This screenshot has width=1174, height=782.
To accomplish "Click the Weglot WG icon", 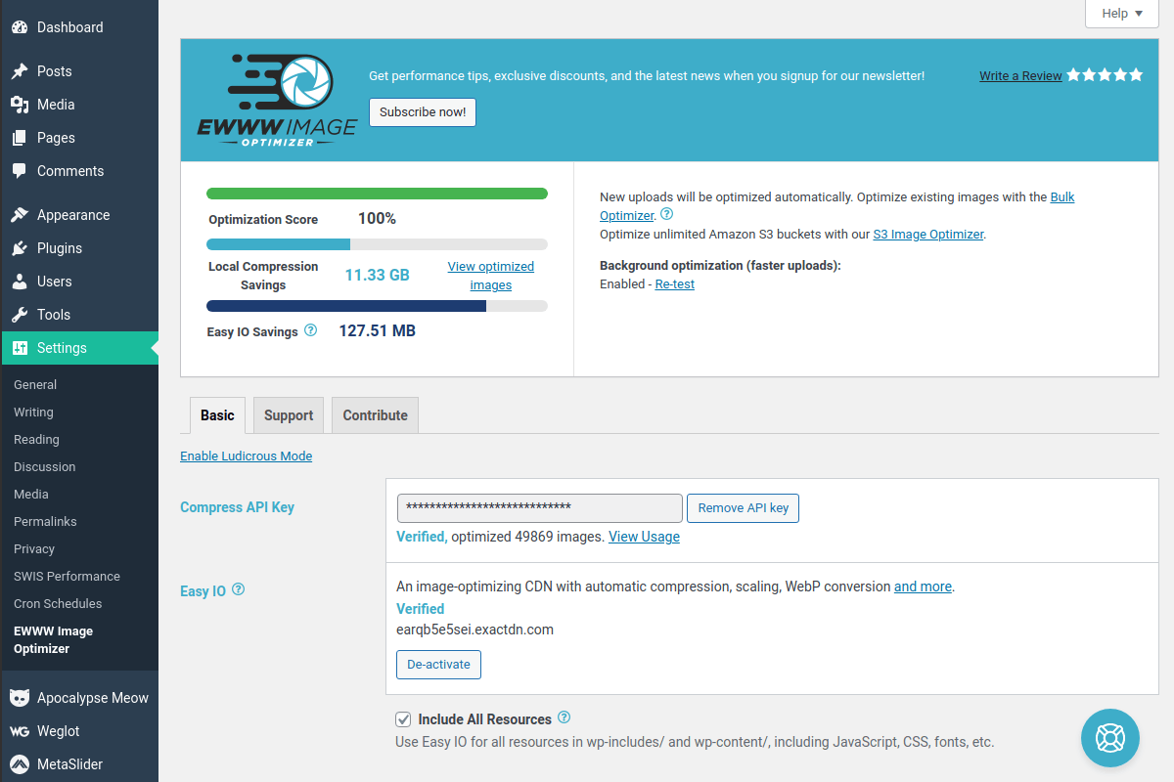I will click(x=20, y=731).
